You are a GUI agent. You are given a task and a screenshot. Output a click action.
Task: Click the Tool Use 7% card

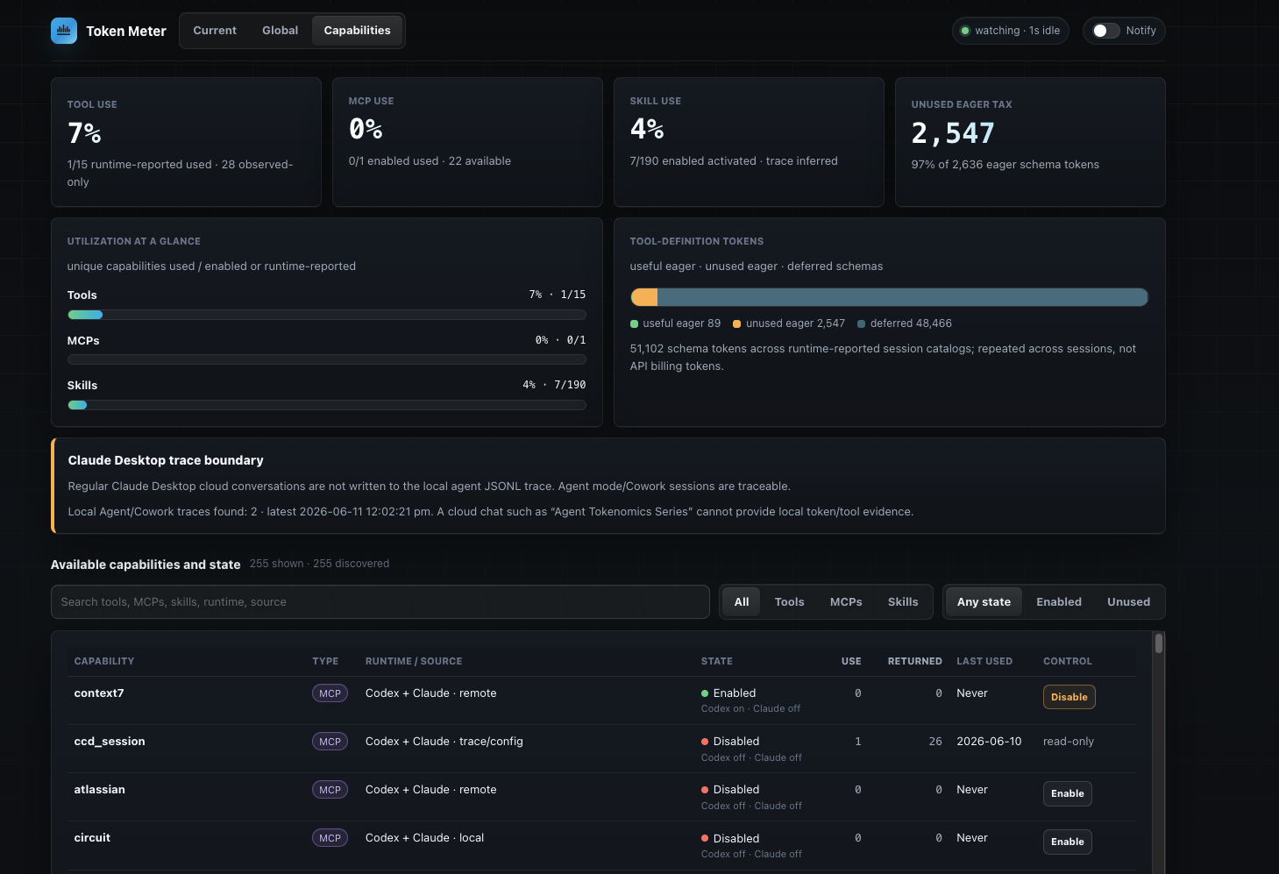coord(186,142)
